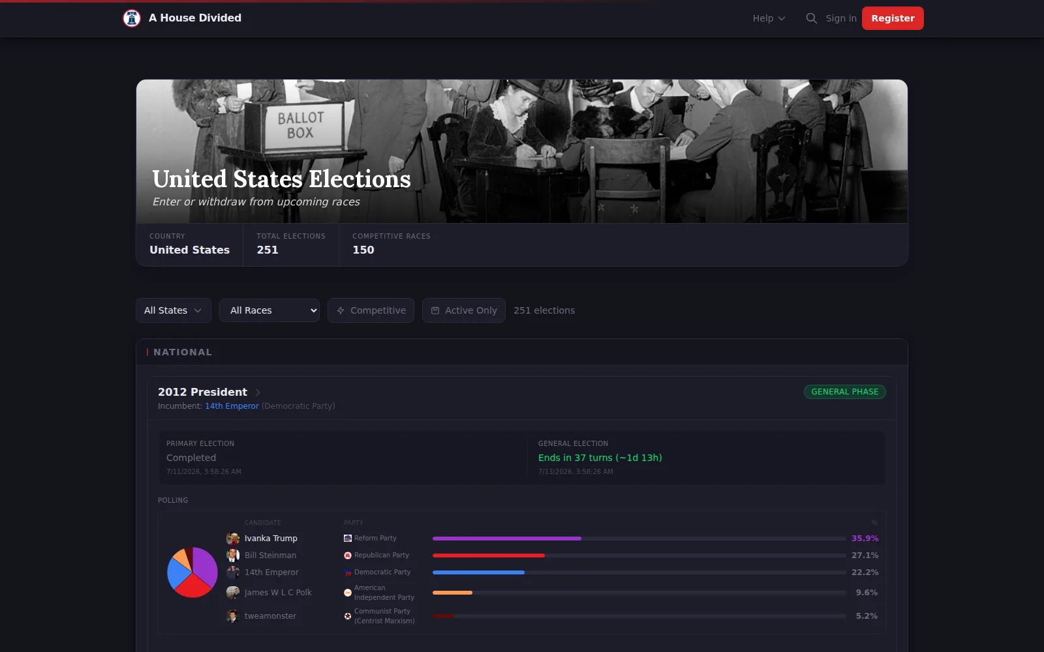
Task: Click Ivanka Trump's avatar icon
Action: pos(233,539)
